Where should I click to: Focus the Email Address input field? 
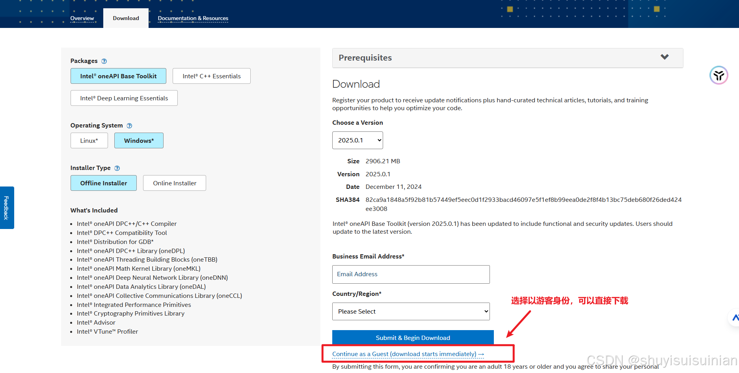tap(411, 274)
